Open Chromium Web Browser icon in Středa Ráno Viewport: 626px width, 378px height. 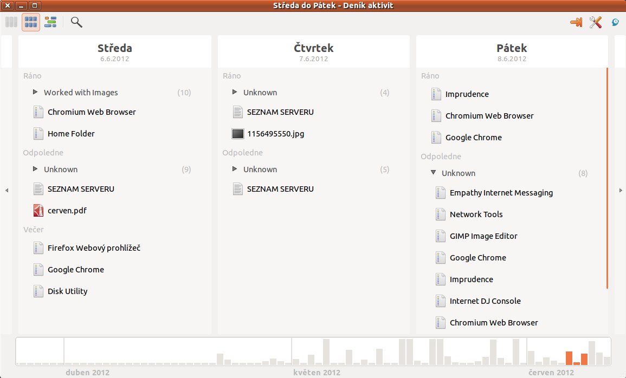38,112
